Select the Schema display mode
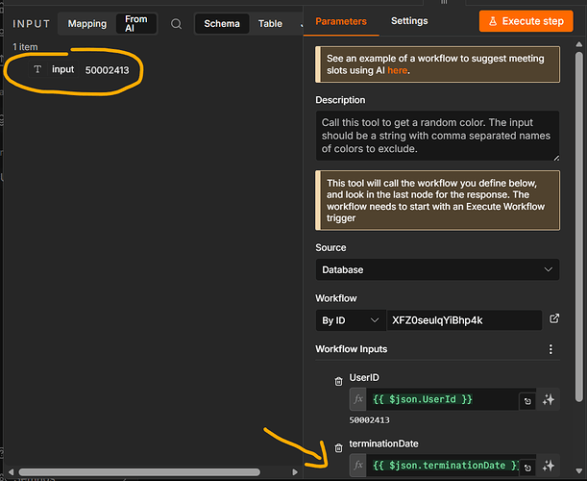This screenshot has height=481, width=587. (222, 24)
